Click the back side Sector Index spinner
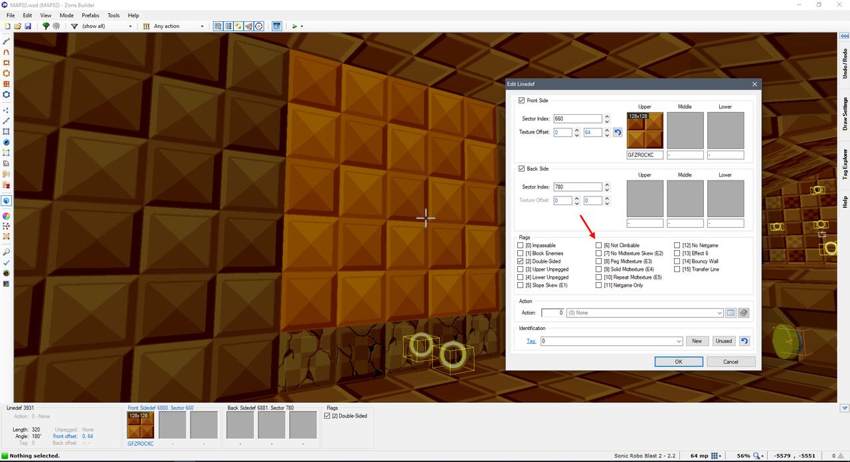This screenshot has height=462, width=850. (x=607, y=187)
